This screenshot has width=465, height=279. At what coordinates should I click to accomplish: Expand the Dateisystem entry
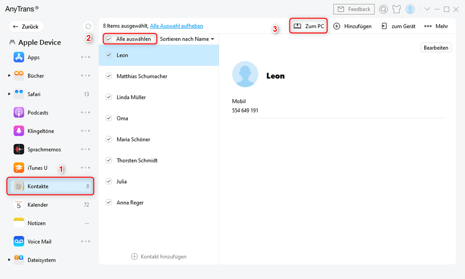coord(10,260)
